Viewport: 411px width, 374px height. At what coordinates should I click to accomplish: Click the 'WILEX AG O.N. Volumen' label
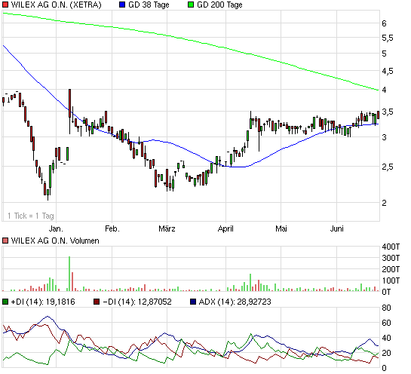[x=55, y=241]
